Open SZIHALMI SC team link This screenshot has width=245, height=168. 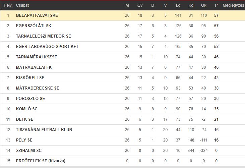click(x=29, y=150)
